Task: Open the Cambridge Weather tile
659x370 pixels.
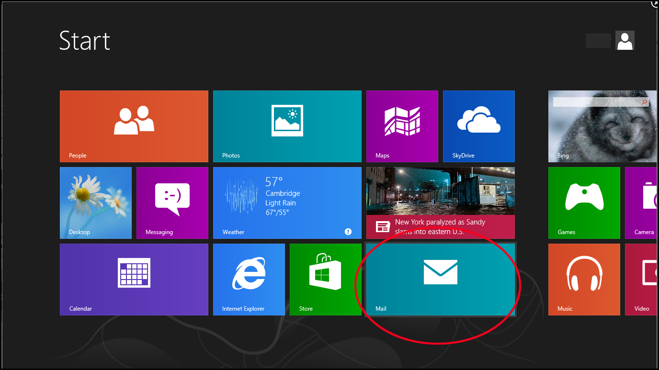Action: click(x=287, y=203)
